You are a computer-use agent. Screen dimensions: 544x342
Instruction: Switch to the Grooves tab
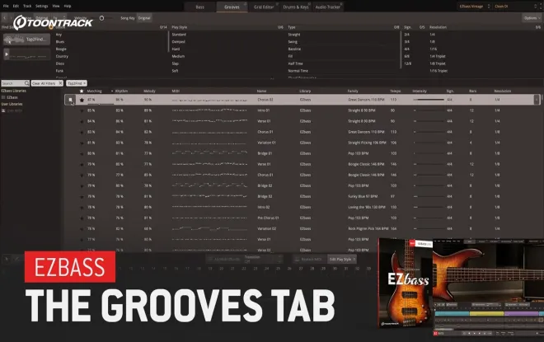(x=232, y=7)
